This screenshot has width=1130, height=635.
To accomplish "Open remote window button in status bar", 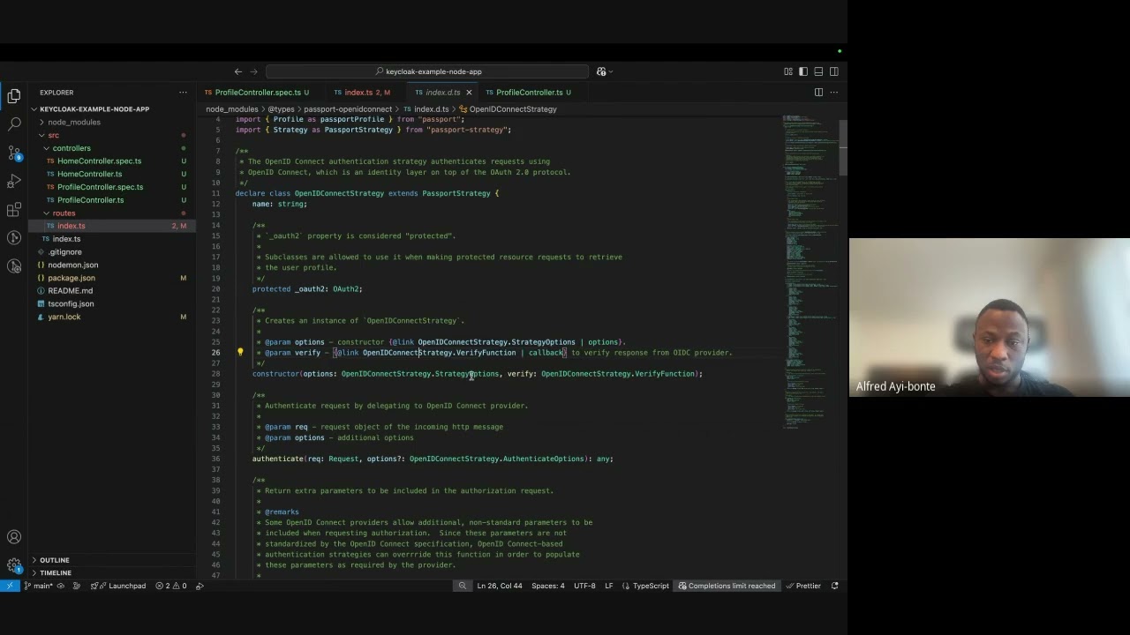I will [x=10, y=586].
